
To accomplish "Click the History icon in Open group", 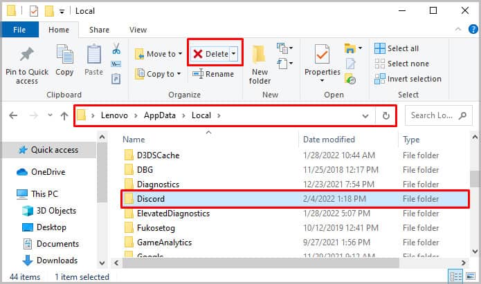I will coord(350,79).
